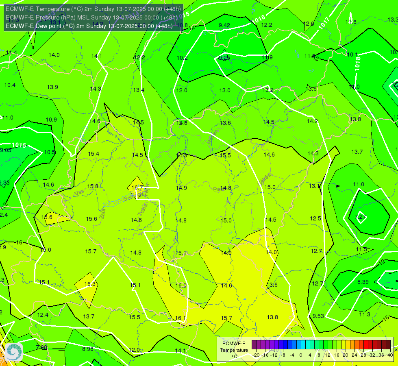
Task: Click the 12.4 temperature value
Action: tap(43, 315)
